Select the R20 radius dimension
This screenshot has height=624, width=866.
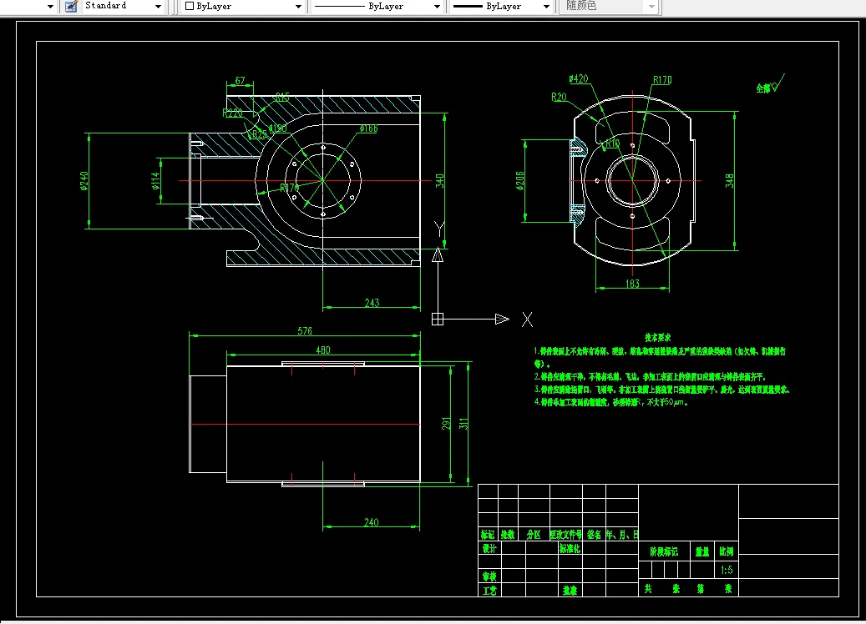tap(559, 97)
